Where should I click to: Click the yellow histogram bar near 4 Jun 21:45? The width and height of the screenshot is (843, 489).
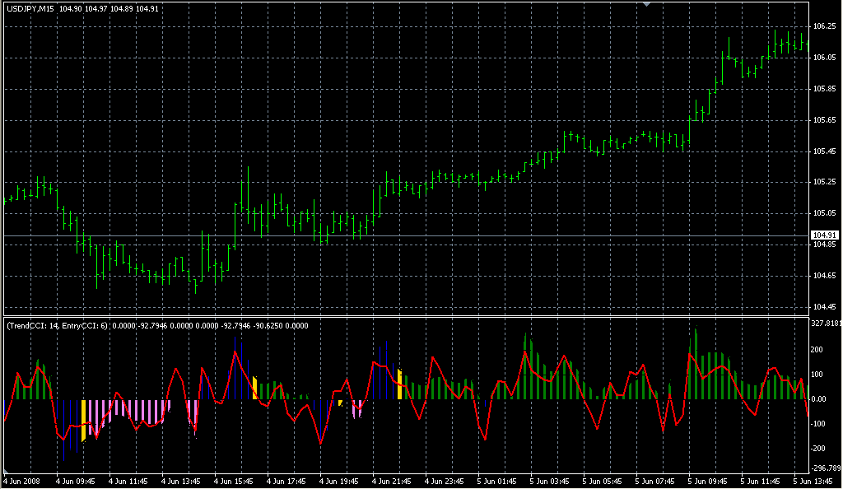tap(400, 385)
